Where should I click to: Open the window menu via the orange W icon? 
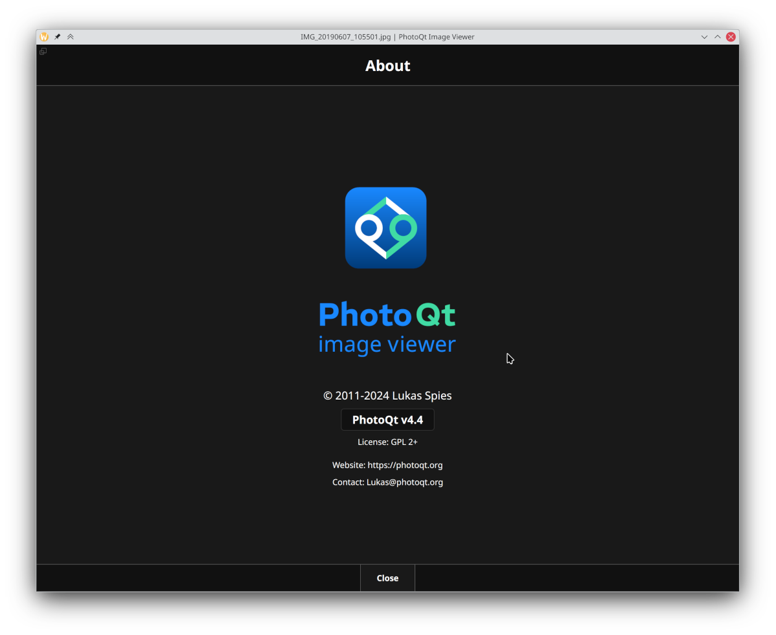(44, 37)
